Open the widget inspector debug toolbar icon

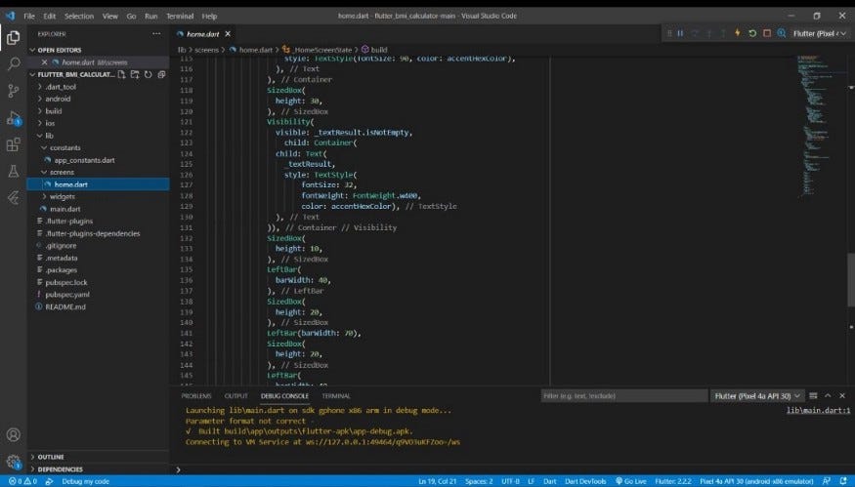point(782,33)
